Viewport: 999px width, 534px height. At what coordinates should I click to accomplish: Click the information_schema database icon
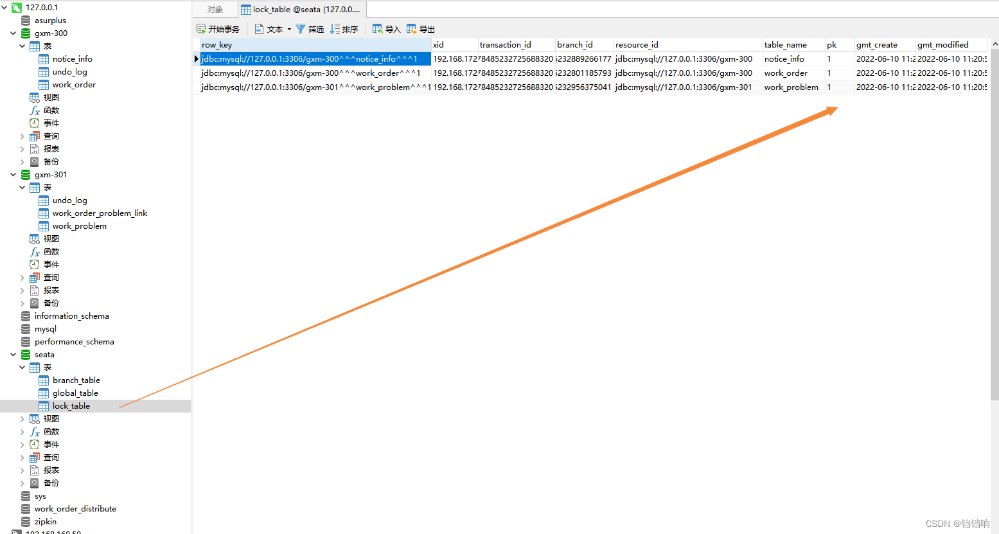click(26, 316)
